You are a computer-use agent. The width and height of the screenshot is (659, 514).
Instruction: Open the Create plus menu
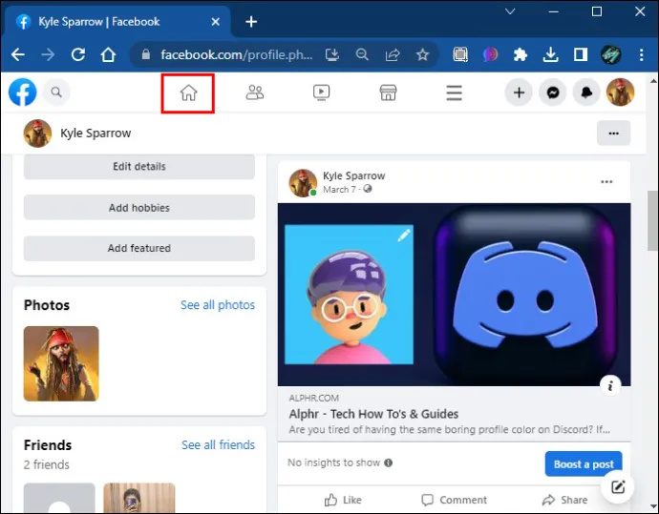tap(519, 93)
